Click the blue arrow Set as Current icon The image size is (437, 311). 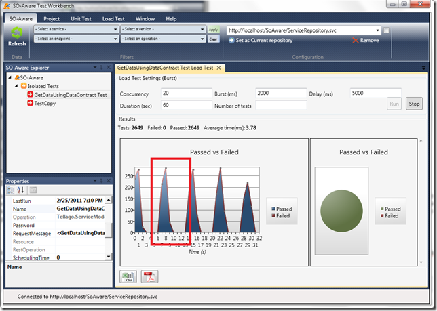231,41
